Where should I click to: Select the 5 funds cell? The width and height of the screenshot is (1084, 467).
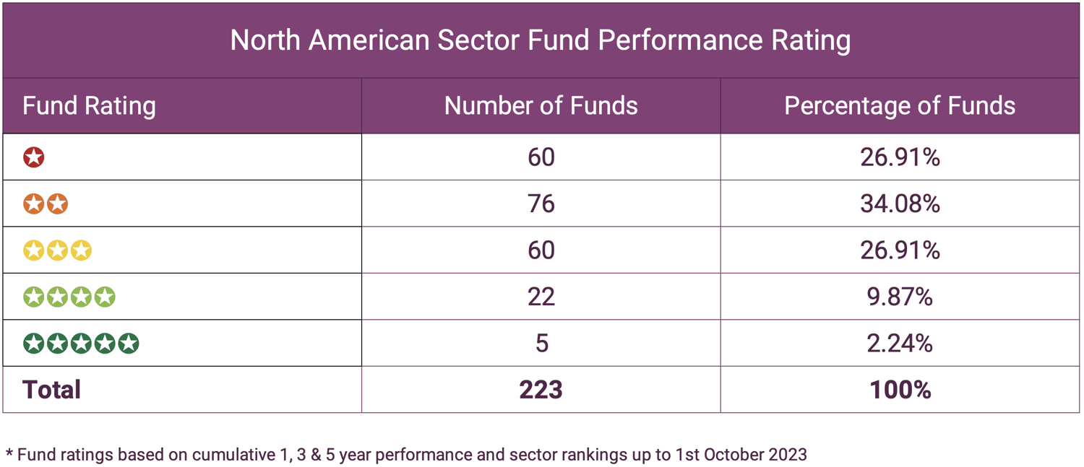pyautogui.click(x=541, y=343)
